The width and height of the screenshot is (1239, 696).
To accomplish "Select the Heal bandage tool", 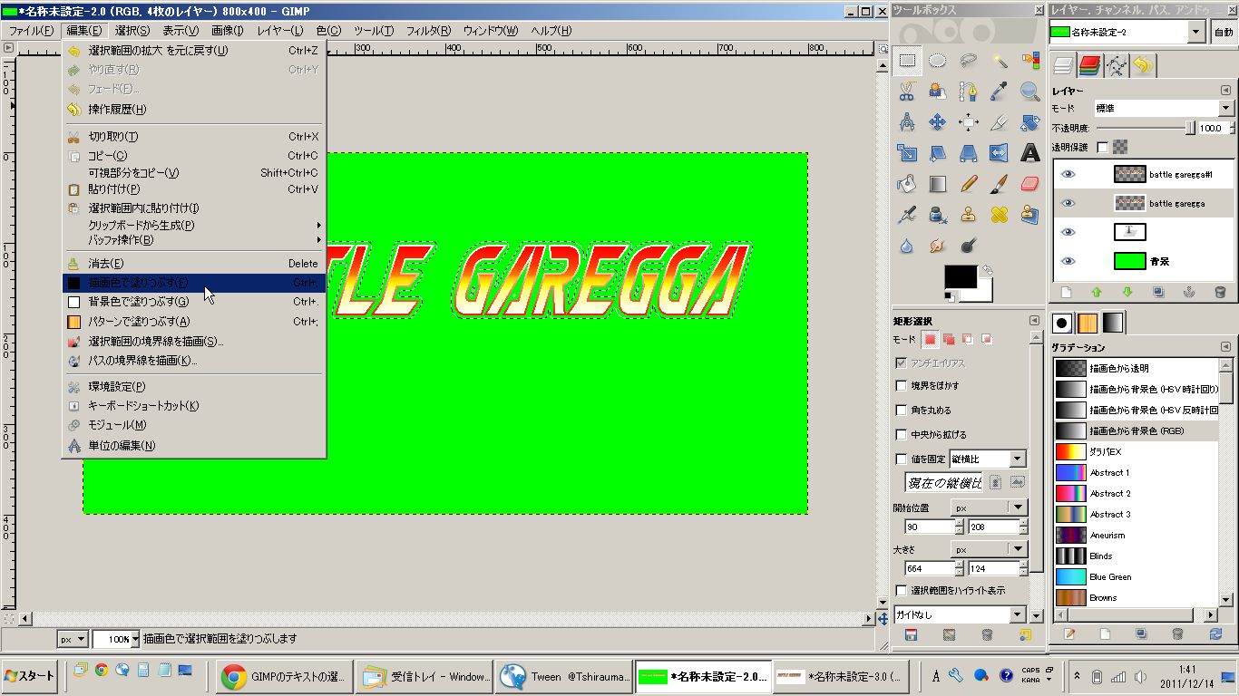I will point(1000,215).
